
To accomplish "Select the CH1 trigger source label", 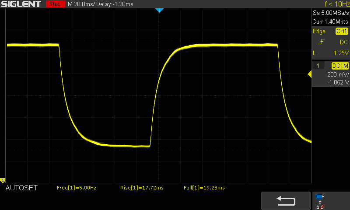I will click(x=342, y=31).
